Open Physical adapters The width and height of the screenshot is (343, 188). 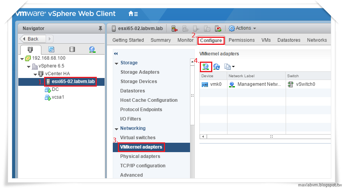[x=140, y=156]
